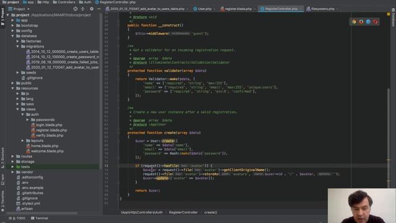This screenshot has width=396, height=223.
Task: Select register.blade.php in project tree
Action: click(49, 130)
